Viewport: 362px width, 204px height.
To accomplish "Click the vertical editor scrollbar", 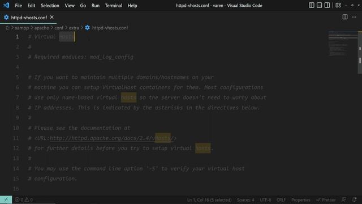I will click(x=360, y=53).
